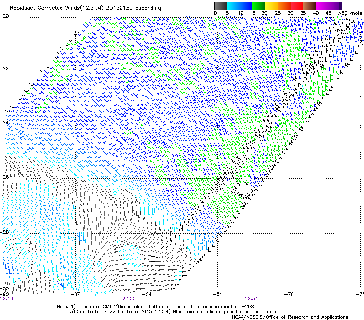364x320 pixels.
Task: Click the latitude label '-28' on left axis
Action: [4, 232]
